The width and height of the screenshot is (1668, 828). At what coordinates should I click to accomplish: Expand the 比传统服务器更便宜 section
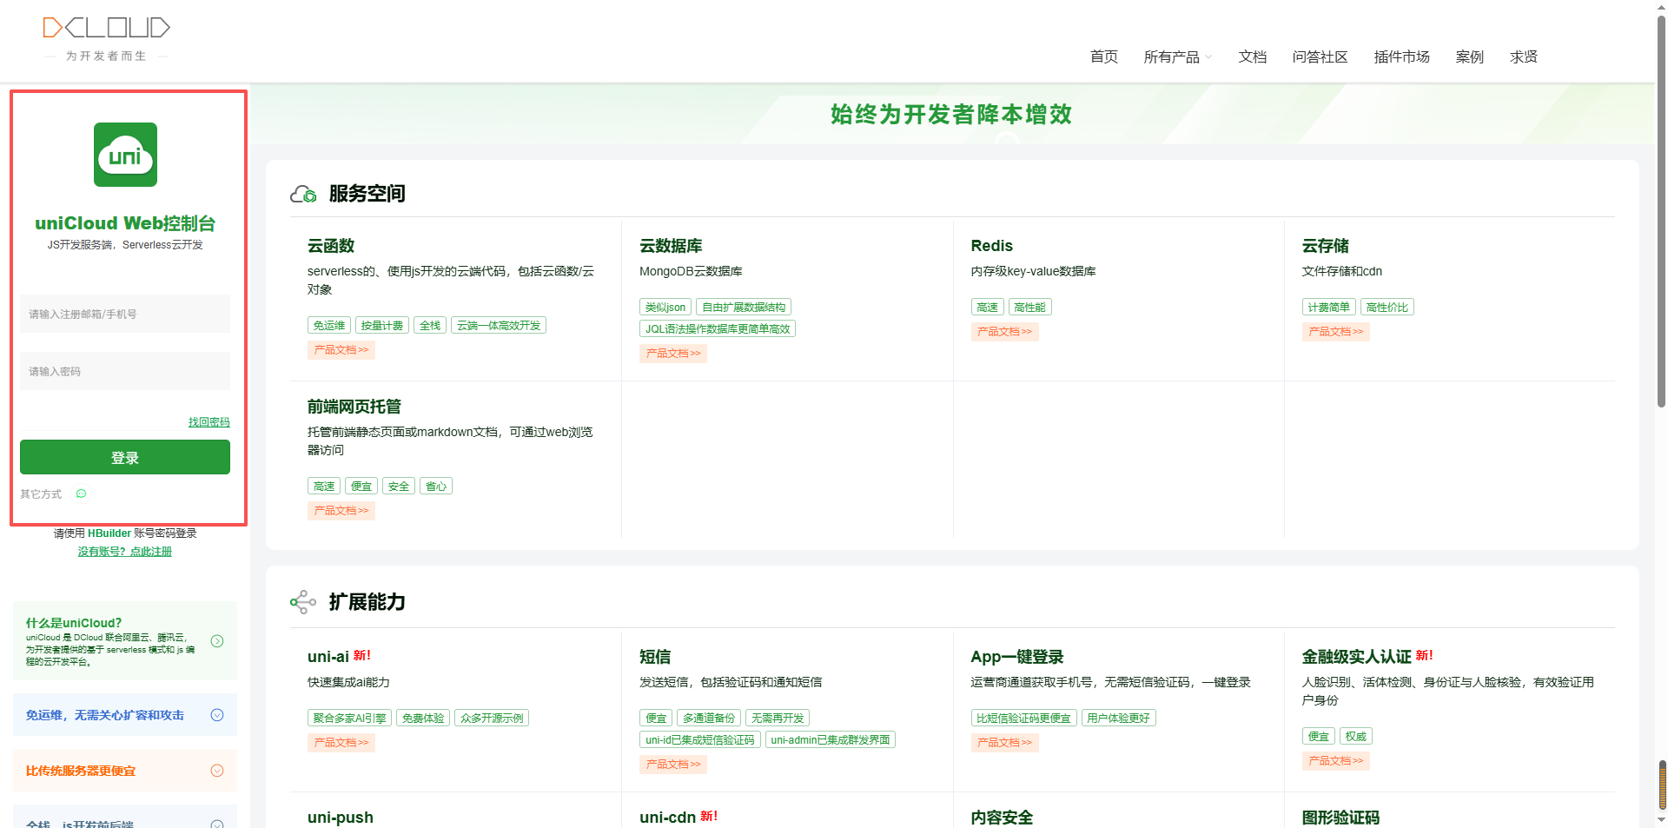[216, 770]
